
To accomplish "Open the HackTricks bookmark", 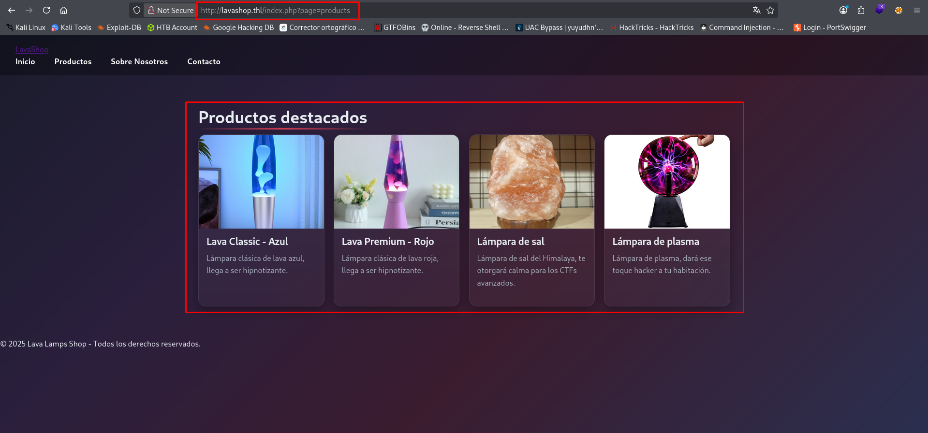I will pyautogui.click(x=651, y=28).
